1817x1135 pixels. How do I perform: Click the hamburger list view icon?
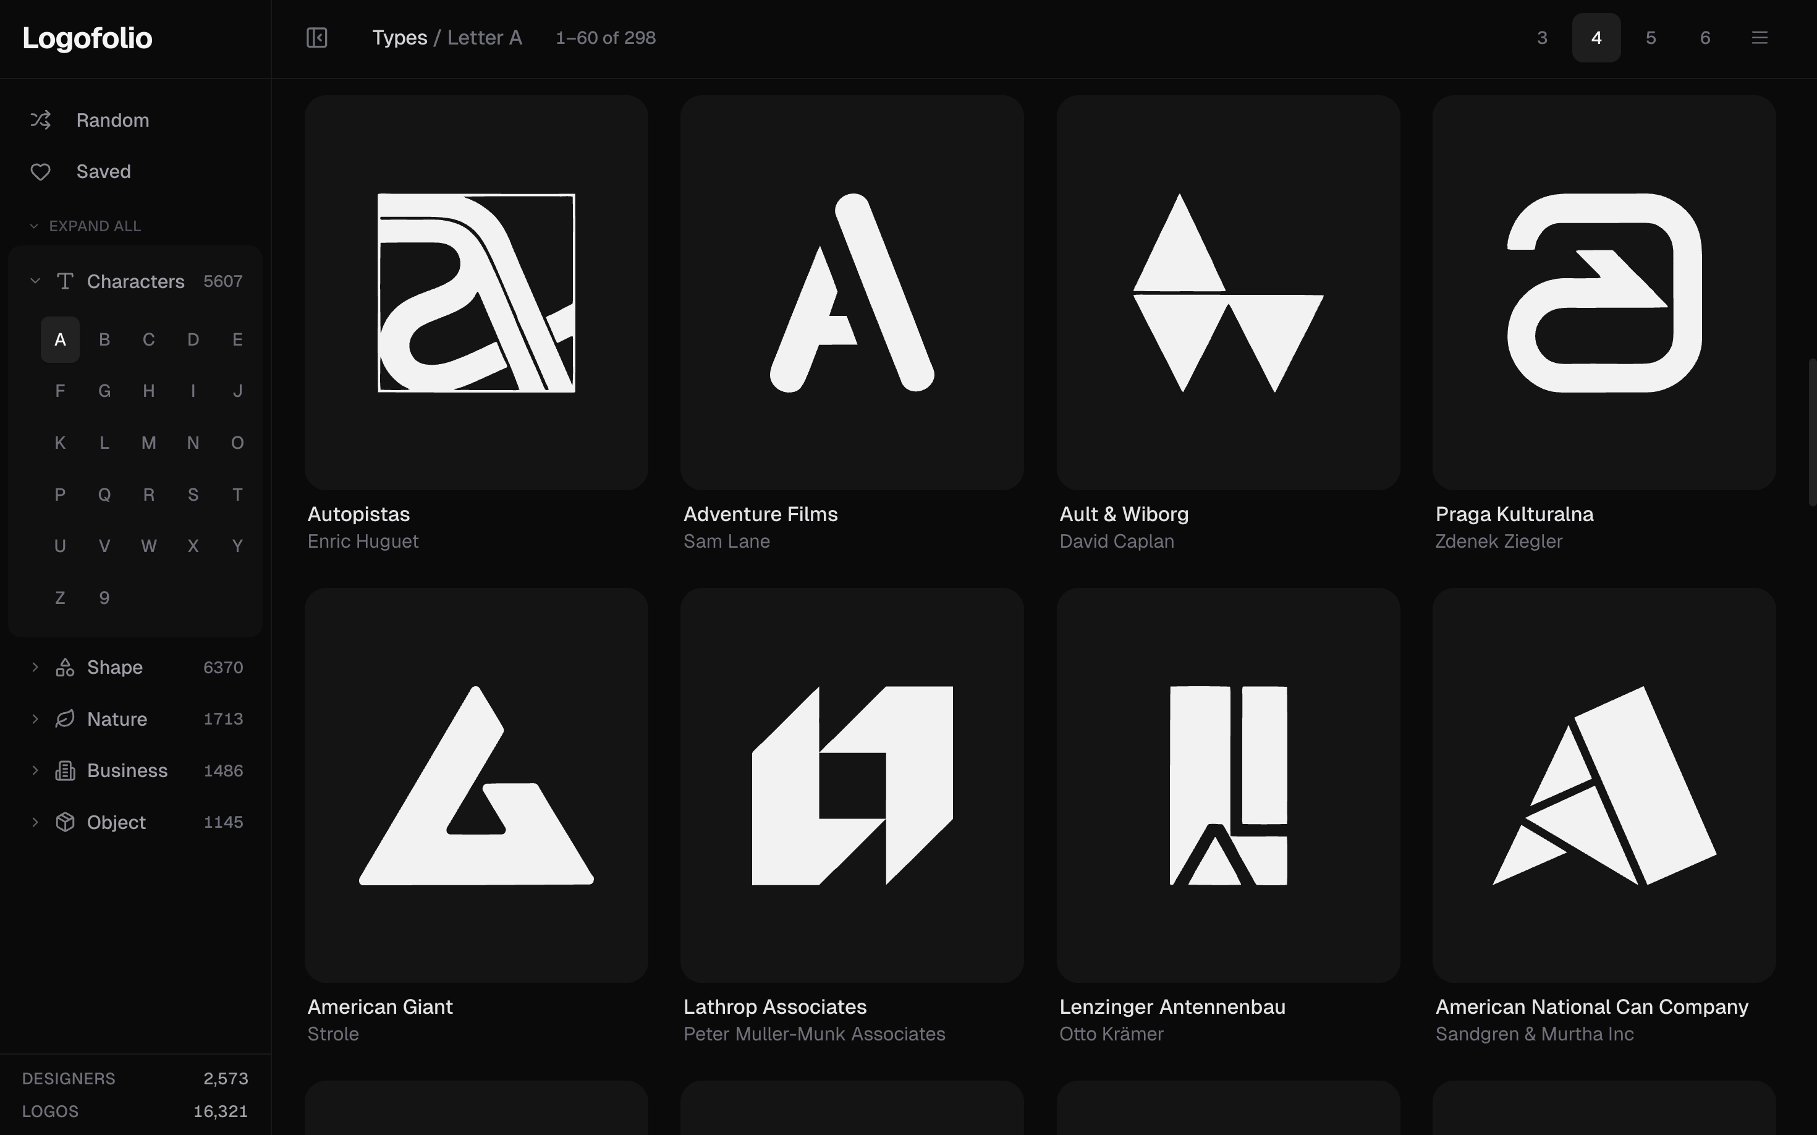pyautogui.click(x=1759, y=38)
